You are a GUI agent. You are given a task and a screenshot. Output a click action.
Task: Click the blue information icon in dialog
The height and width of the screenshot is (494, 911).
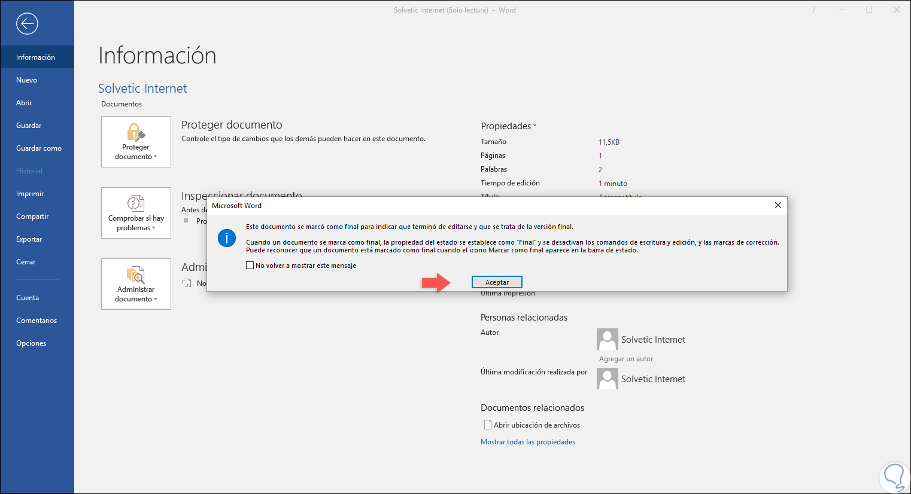point(227,238)
